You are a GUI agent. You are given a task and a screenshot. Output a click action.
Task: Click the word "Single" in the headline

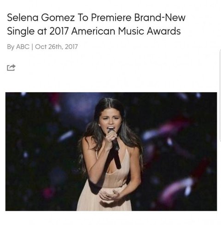click(21, 31)
